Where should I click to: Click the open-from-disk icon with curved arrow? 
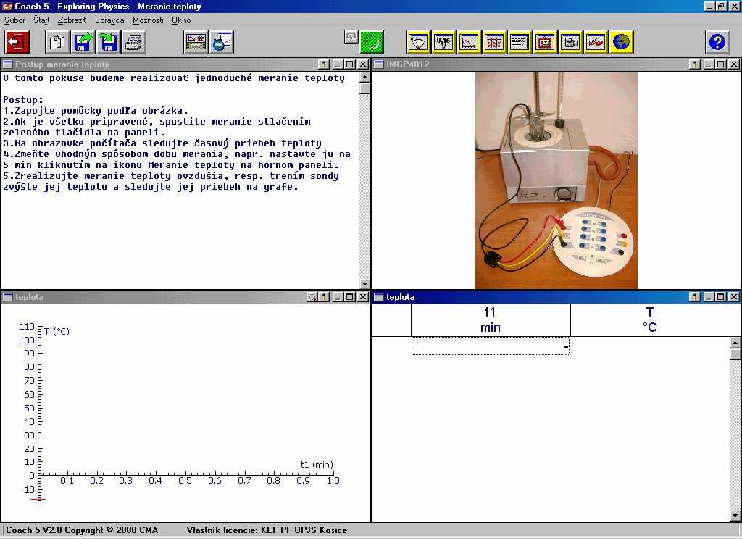coord(83,42)
